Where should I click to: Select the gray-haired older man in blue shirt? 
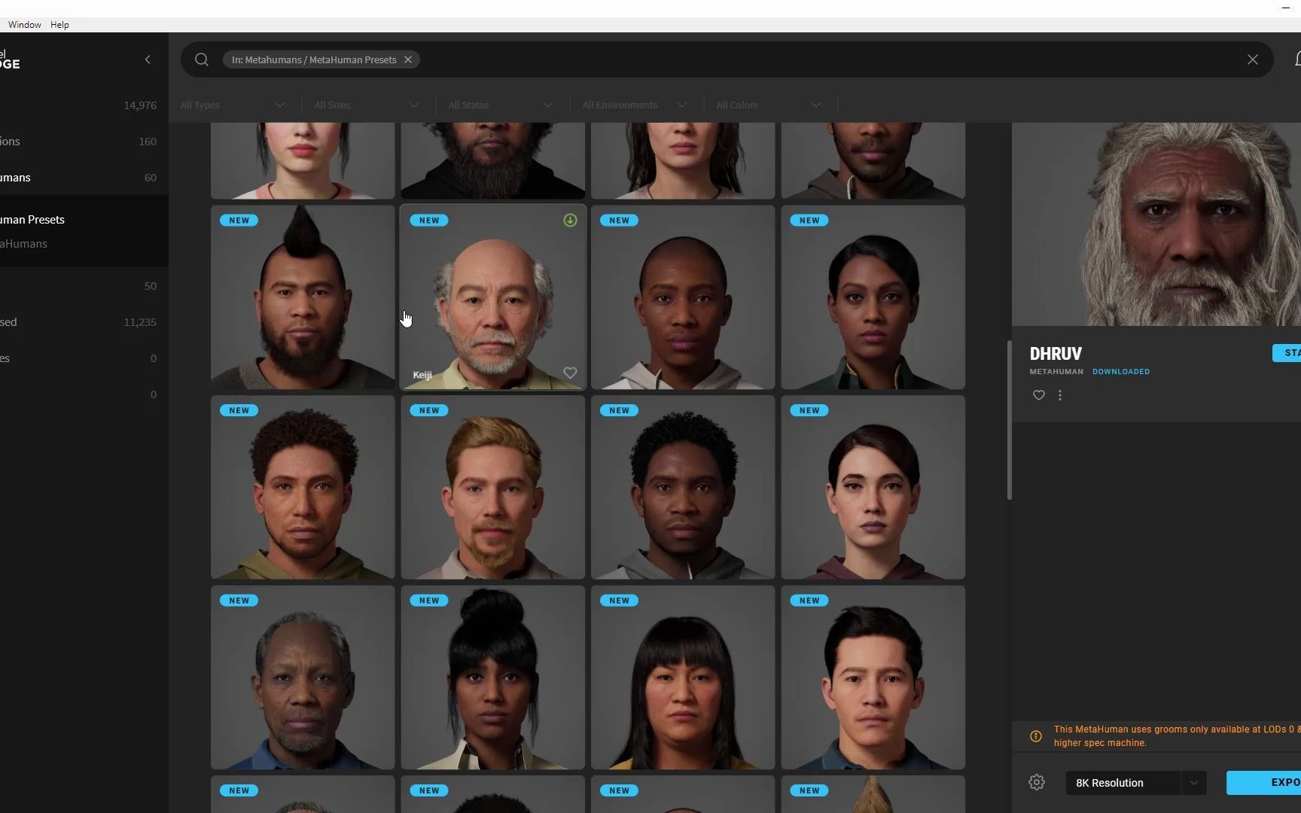(303, 677)
